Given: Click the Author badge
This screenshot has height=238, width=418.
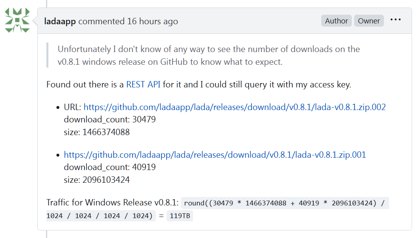Looking at the screenshot, I should [x=336, y=21].
